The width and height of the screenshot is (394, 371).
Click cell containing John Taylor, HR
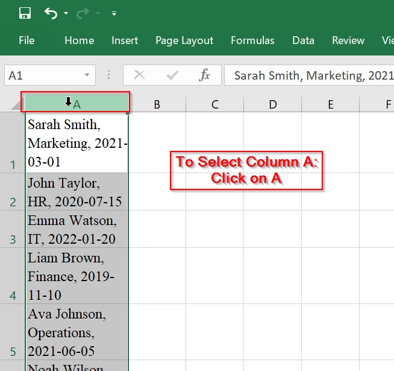(x=77, y=192)
